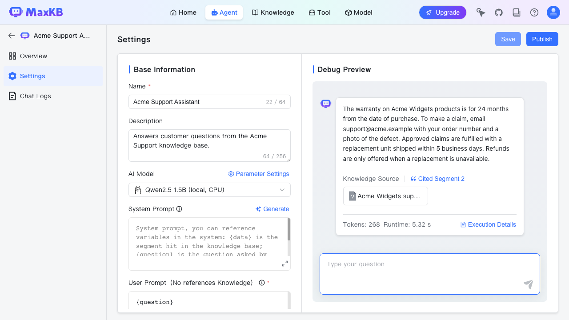Open the user avatar menu
Image resolution: width=569 pixels, height=320 pixels.
pos(553,12)
